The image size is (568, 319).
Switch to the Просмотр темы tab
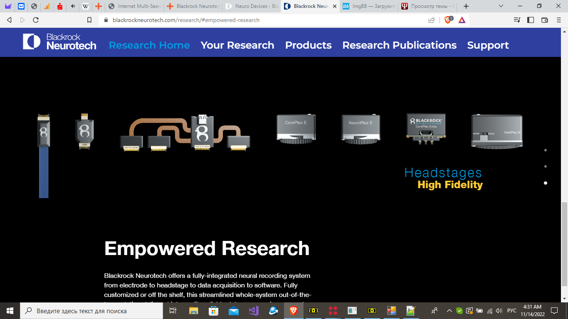427,6
